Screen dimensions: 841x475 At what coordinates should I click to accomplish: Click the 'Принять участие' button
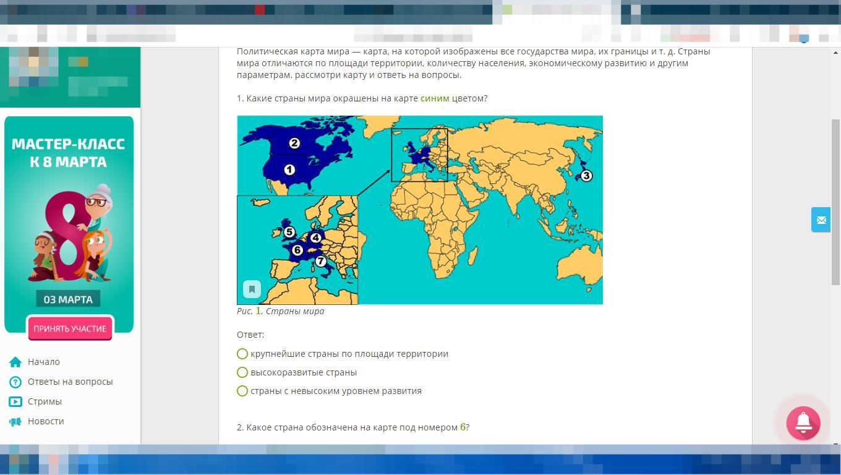coord(70,328)
